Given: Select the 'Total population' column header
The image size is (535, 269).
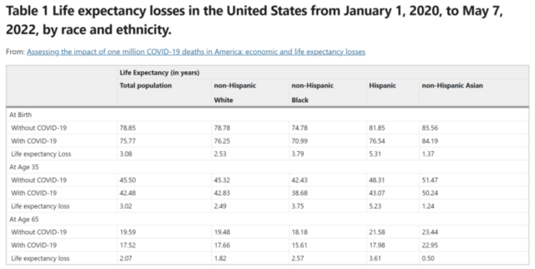Looking at the screenshot, I should 146,86.
